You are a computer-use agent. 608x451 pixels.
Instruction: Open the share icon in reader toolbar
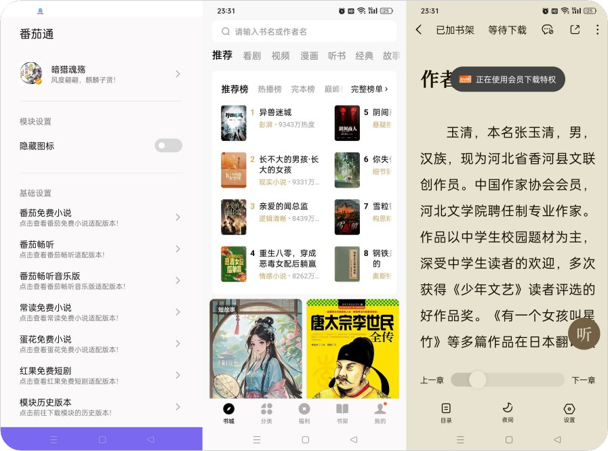pyautogui.click(x=575, y=30)
